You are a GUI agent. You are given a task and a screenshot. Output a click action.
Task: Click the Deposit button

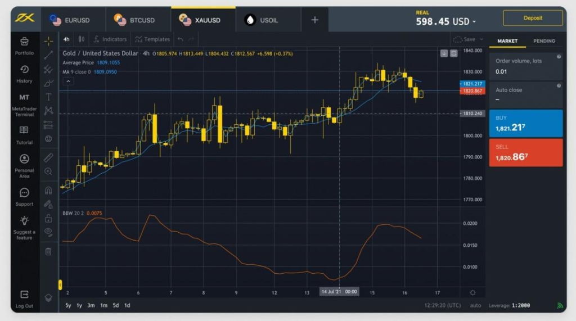(532, 18)
